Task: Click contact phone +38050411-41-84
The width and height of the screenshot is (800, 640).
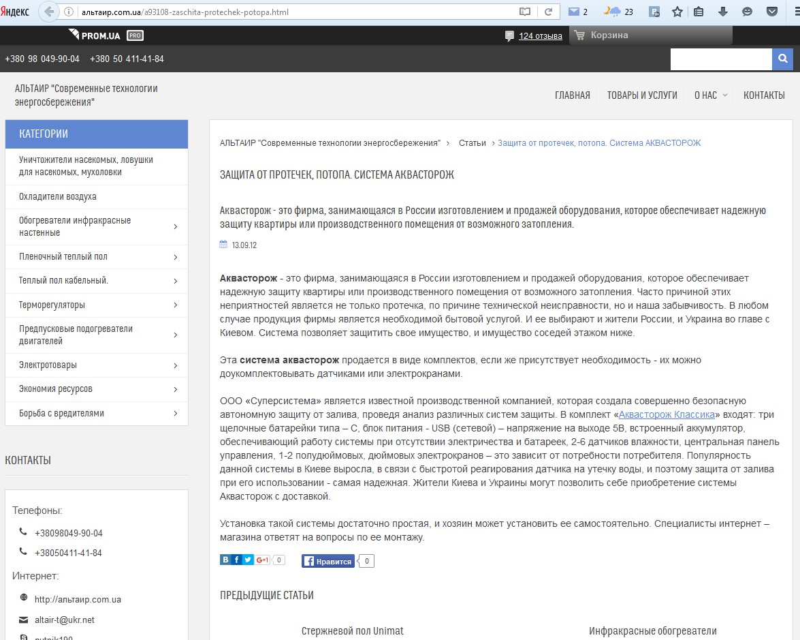Action: tap(68, 553)
